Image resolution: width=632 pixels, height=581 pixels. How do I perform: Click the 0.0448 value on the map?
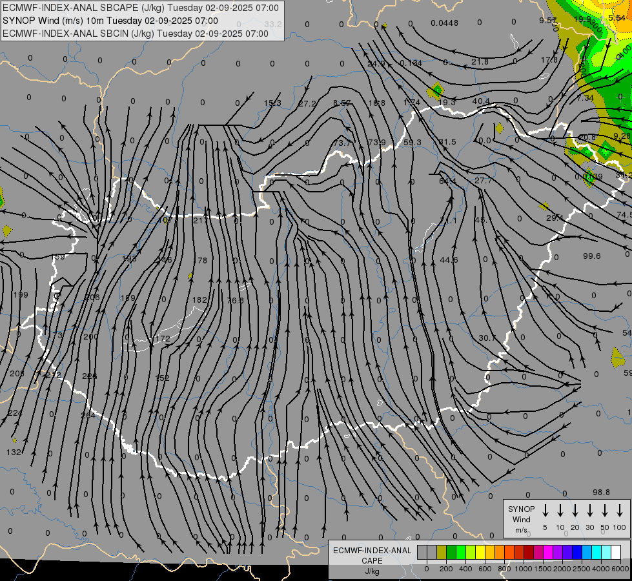click(444, 23)
